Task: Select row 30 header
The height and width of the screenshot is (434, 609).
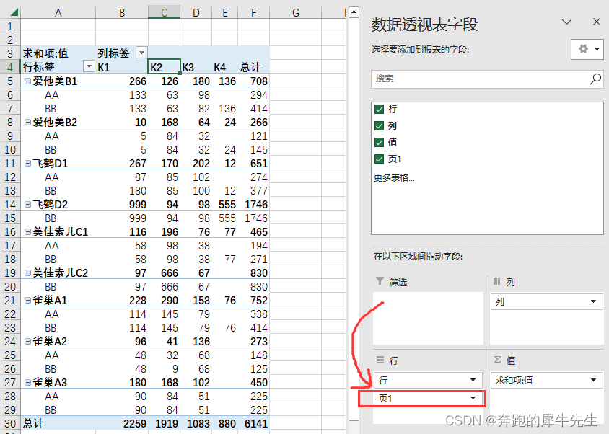Action: (10, 423)
